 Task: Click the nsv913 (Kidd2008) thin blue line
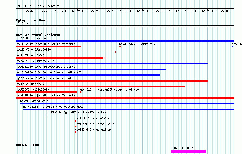coord(127,104)
